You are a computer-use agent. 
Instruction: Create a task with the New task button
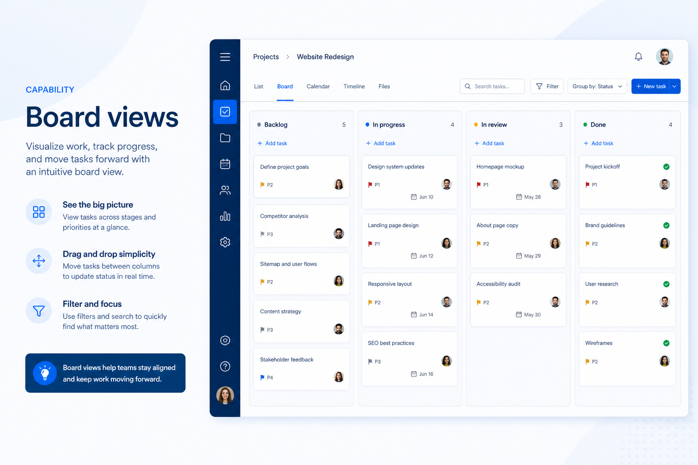(651, 86)
